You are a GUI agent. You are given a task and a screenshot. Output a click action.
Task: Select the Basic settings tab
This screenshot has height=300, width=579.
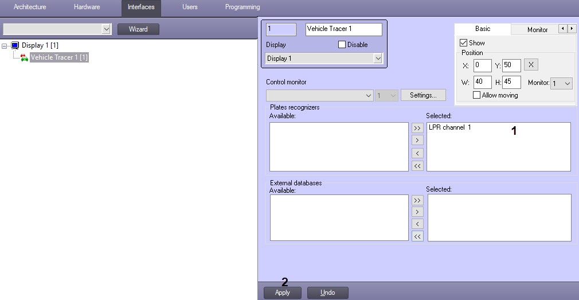coord(483,29)
